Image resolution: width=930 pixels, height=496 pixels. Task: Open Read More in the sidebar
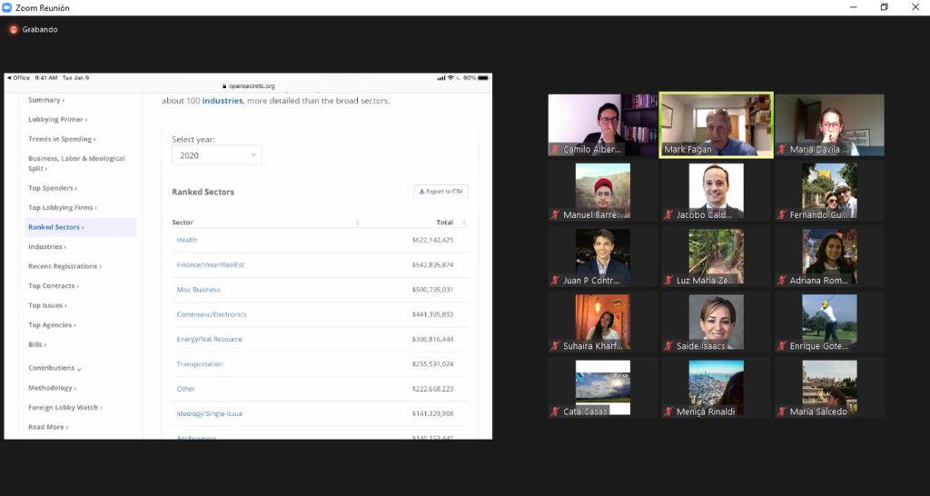click(x=48, y=427)
